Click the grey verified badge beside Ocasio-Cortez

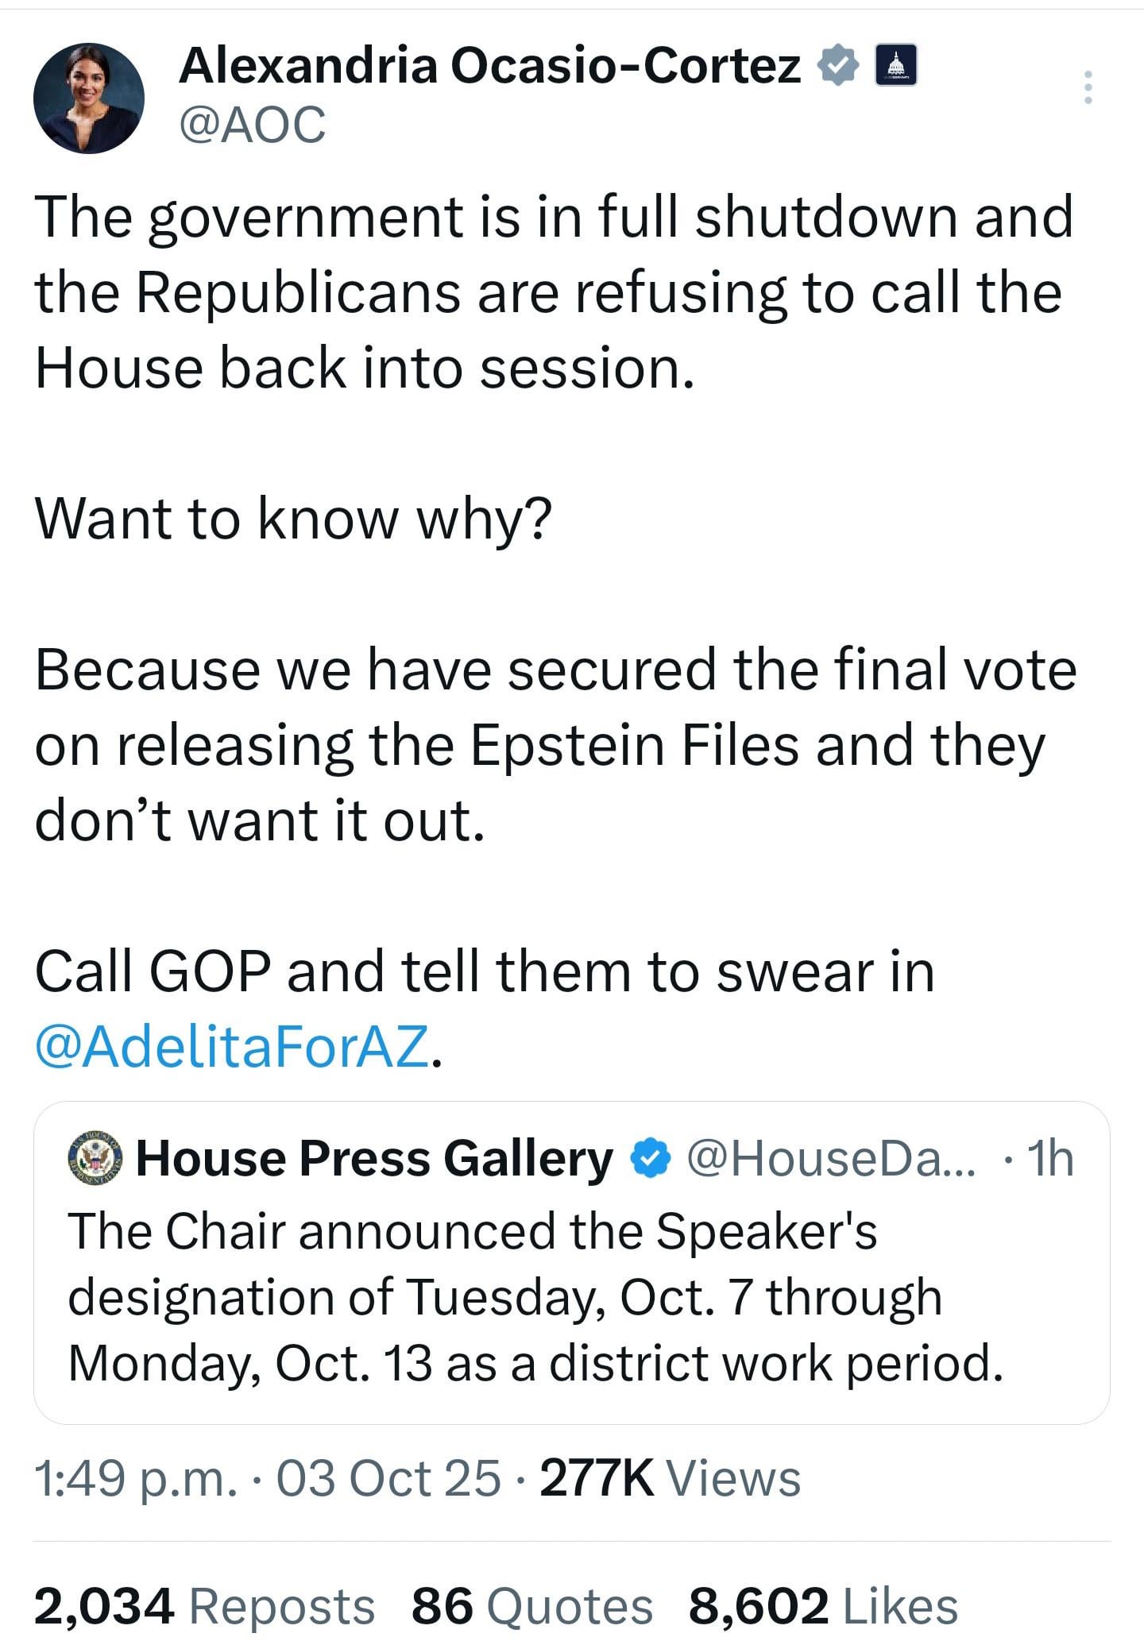pos(838,65)
